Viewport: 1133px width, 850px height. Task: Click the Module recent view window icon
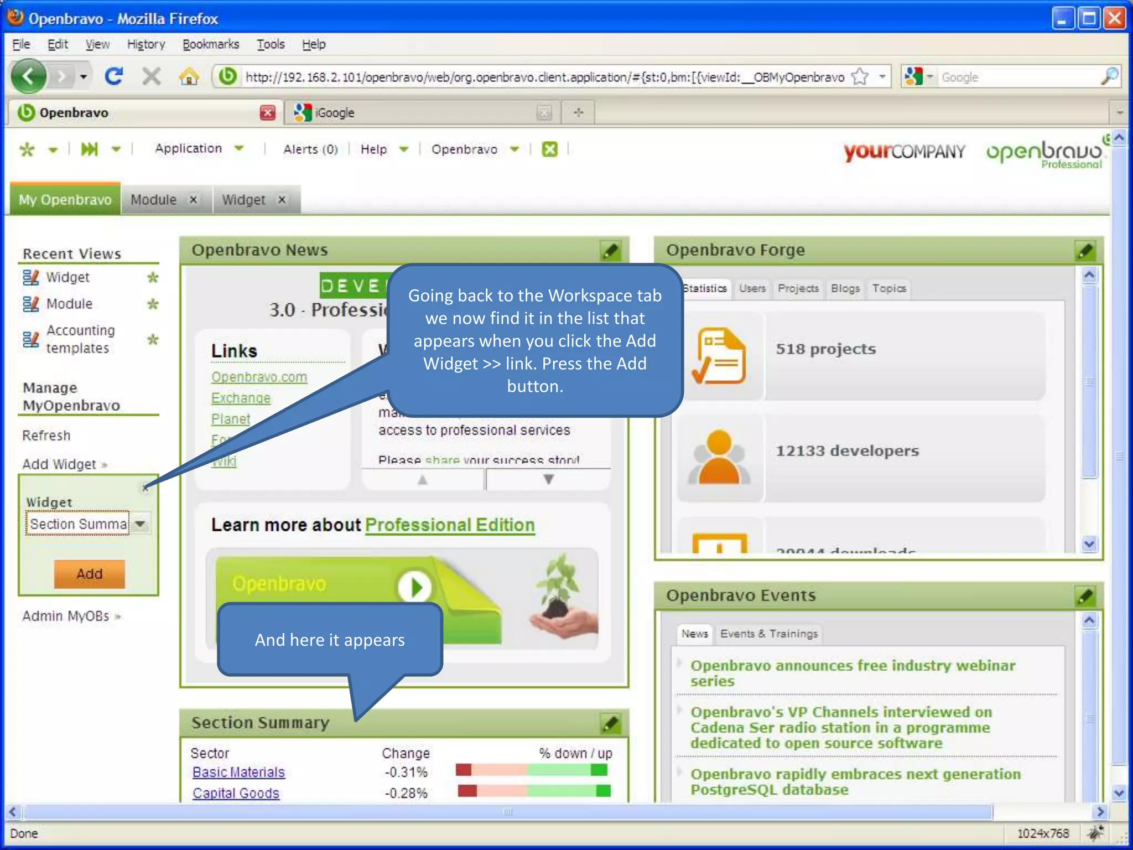(x=31, y=304)
